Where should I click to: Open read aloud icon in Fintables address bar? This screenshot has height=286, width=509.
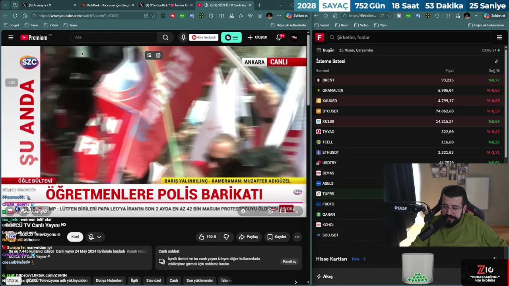tap(382, 15)
